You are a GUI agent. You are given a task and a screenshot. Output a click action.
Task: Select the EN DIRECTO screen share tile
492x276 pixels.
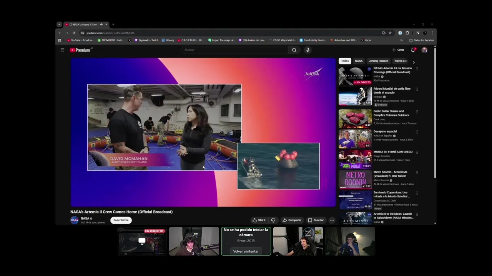point(142,241)
